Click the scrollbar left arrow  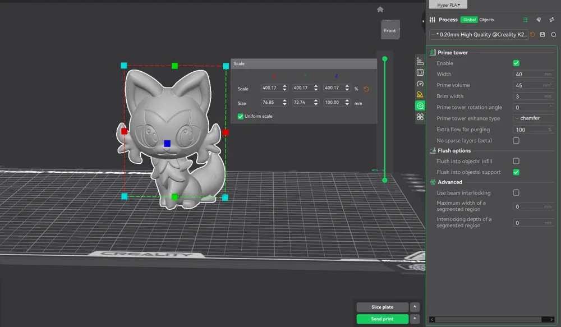tap(432, 320)
